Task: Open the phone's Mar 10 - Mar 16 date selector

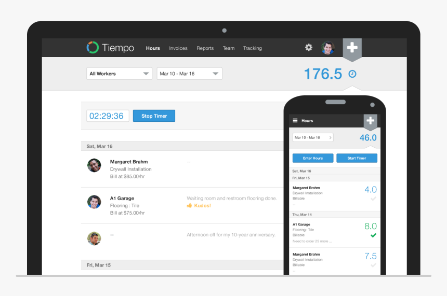Action: [313, 137]
